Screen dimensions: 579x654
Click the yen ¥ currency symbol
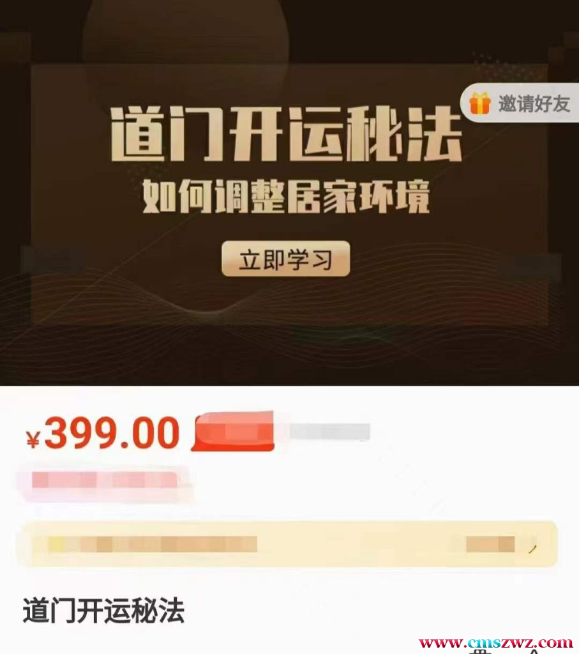click(x=33, y=439)
